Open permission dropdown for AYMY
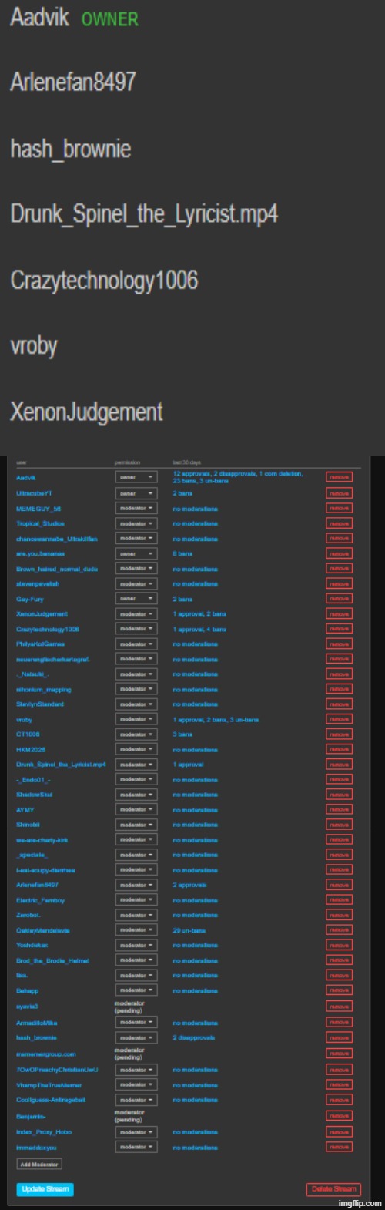This screenshot has width=385, height=1210. 136,810
